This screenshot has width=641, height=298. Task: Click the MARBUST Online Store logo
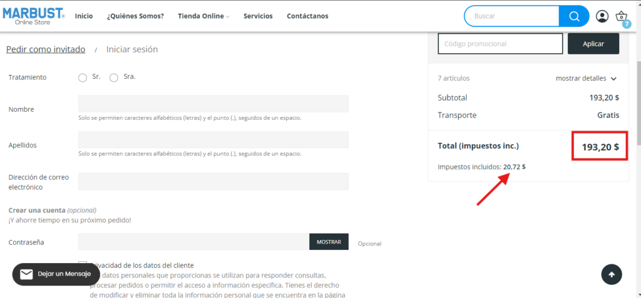[x=34, y=16]
